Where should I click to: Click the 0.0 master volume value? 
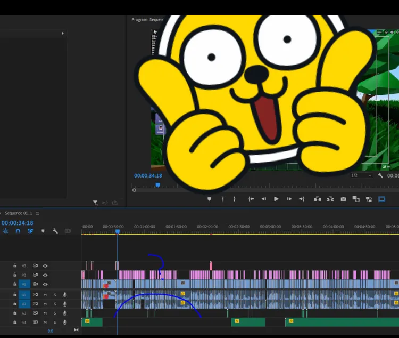tap(51, 331)
